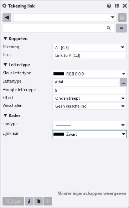
Task: Collapse the Koppelen section
Action: 5,39
